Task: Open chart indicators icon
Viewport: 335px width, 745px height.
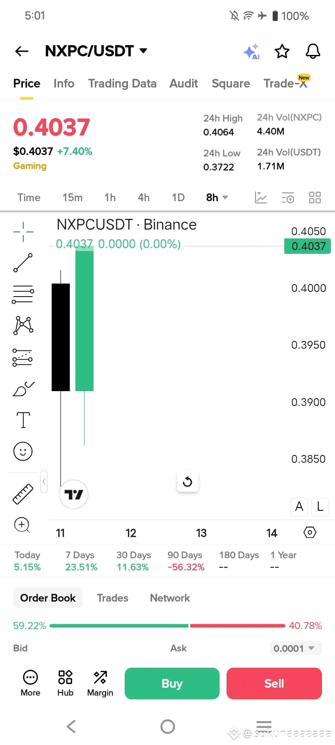Action: coord(261,197)
